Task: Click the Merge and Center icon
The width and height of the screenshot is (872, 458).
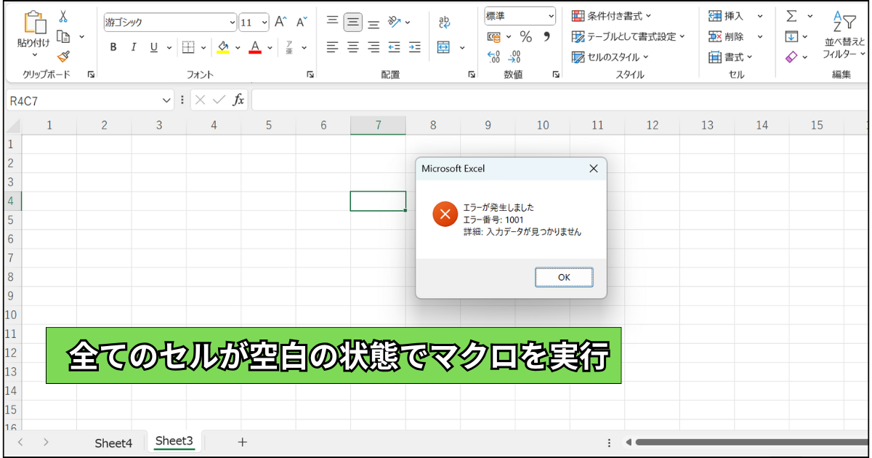Action: point(444,47)
